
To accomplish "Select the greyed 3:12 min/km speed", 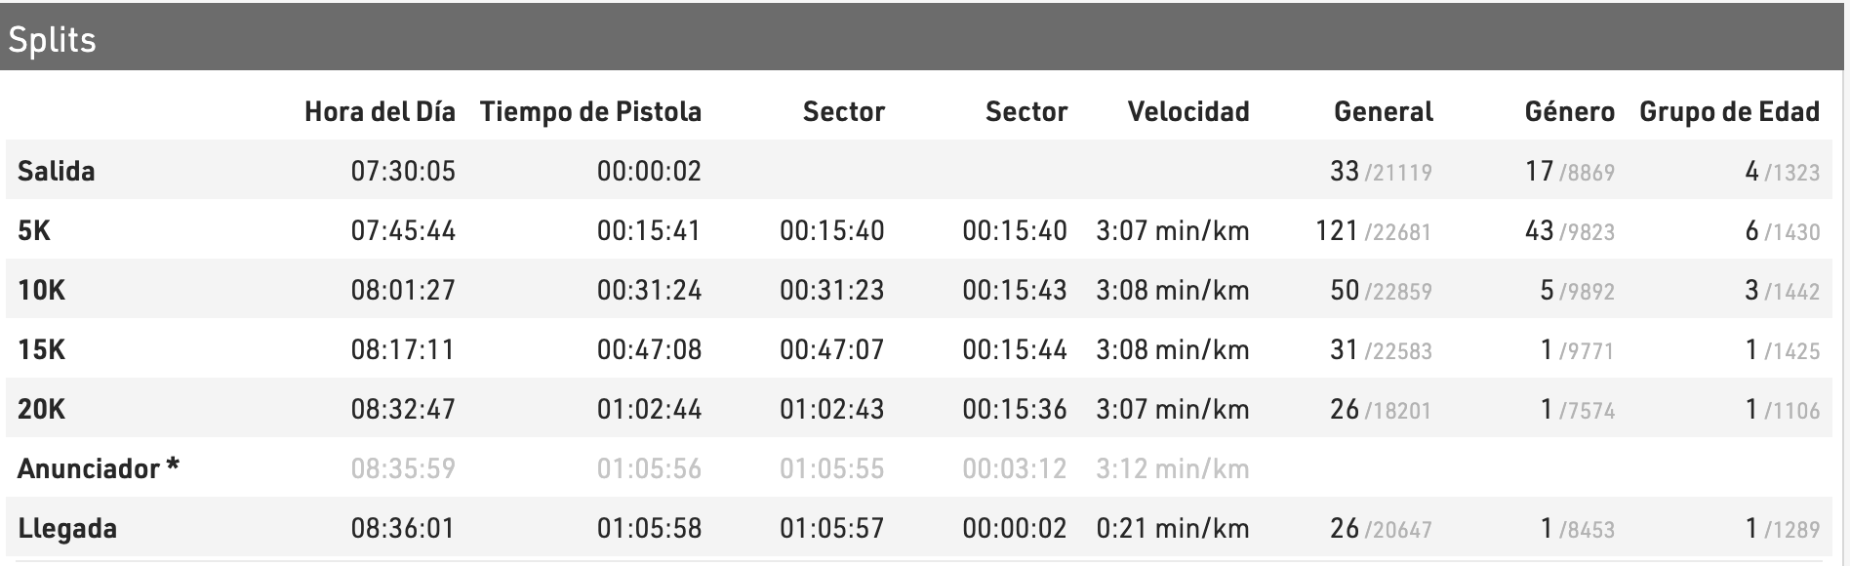I will coord(1172,469).
